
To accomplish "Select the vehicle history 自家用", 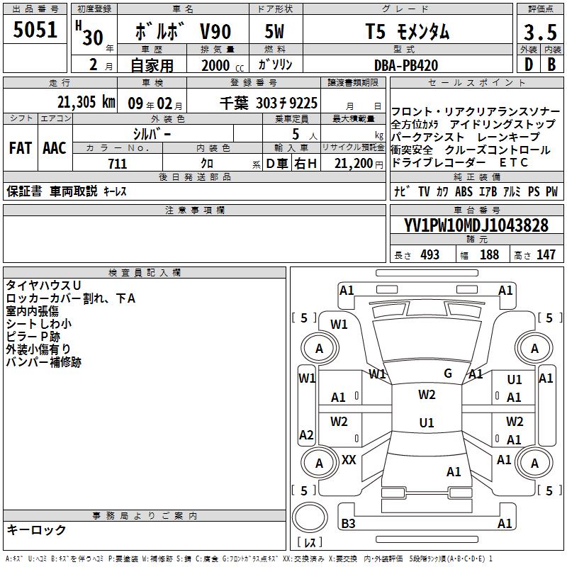I will coord(152,65).
